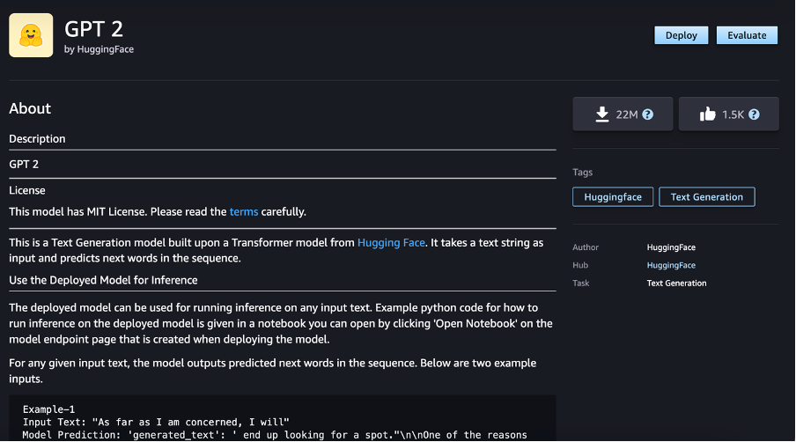The image size is (796, 442).
Task: Click the License section label
Action: pos(27,190)
